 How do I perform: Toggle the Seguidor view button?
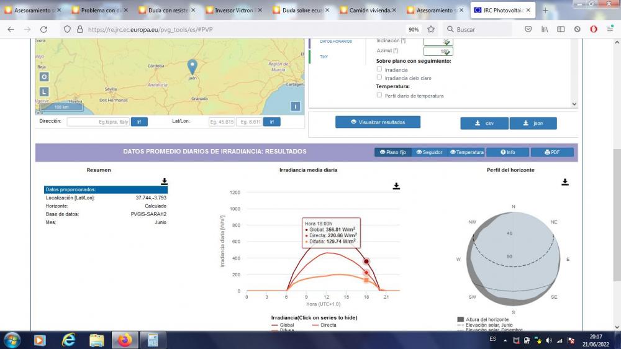pos(429,152)
